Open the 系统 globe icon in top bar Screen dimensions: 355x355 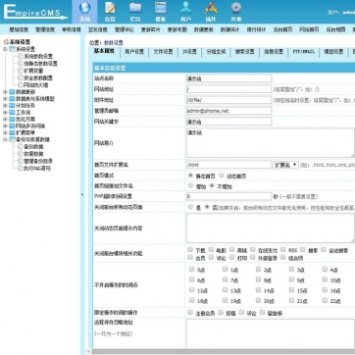click(x=84, y=8)
